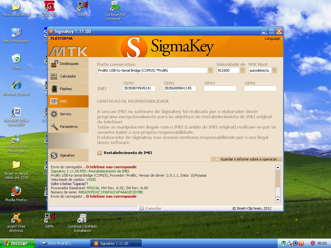The image size is (331, 248).
Task: Click the SigmaKey title bar app icon
Action: click(51, 31)
